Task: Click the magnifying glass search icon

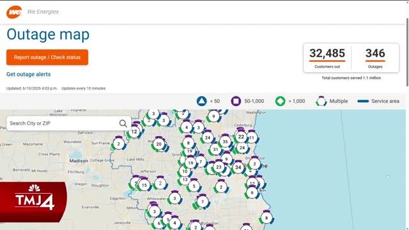Action: click(123, 123)
